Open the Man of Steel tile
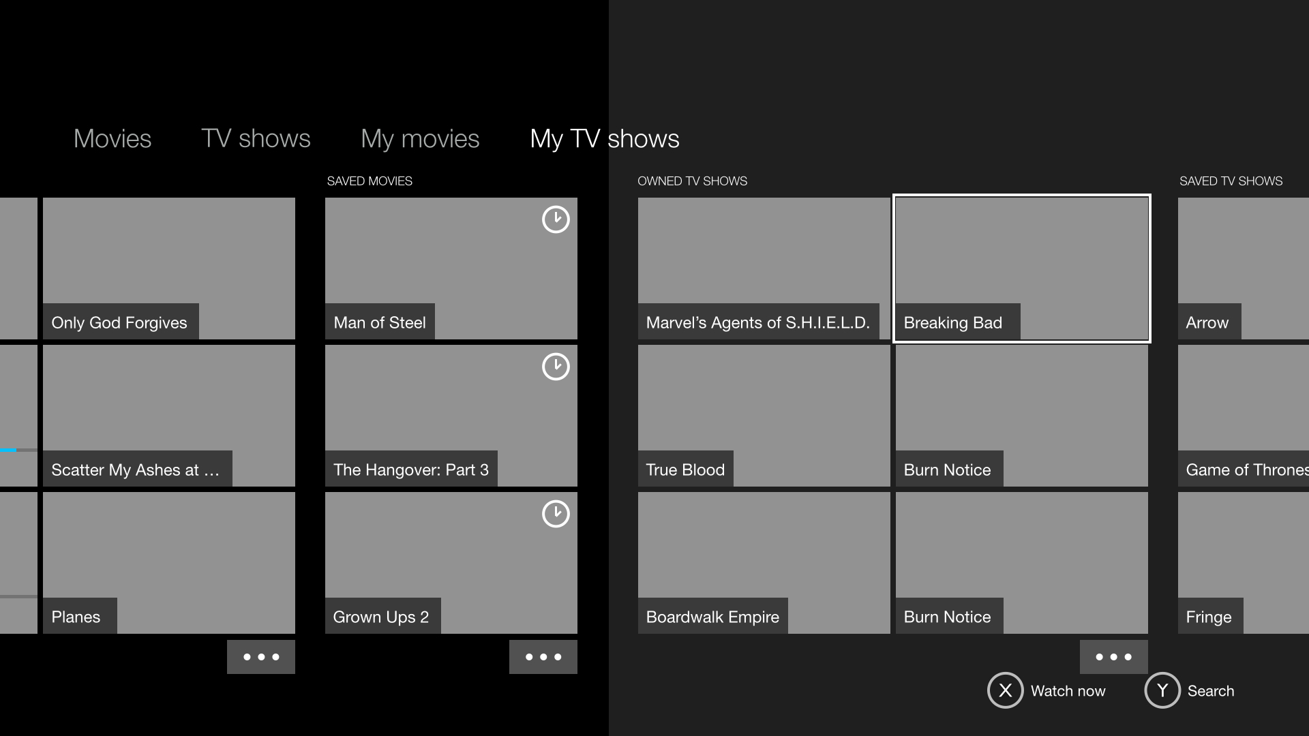The height and width of the screenshot is (736, 1309). point(451,269)
